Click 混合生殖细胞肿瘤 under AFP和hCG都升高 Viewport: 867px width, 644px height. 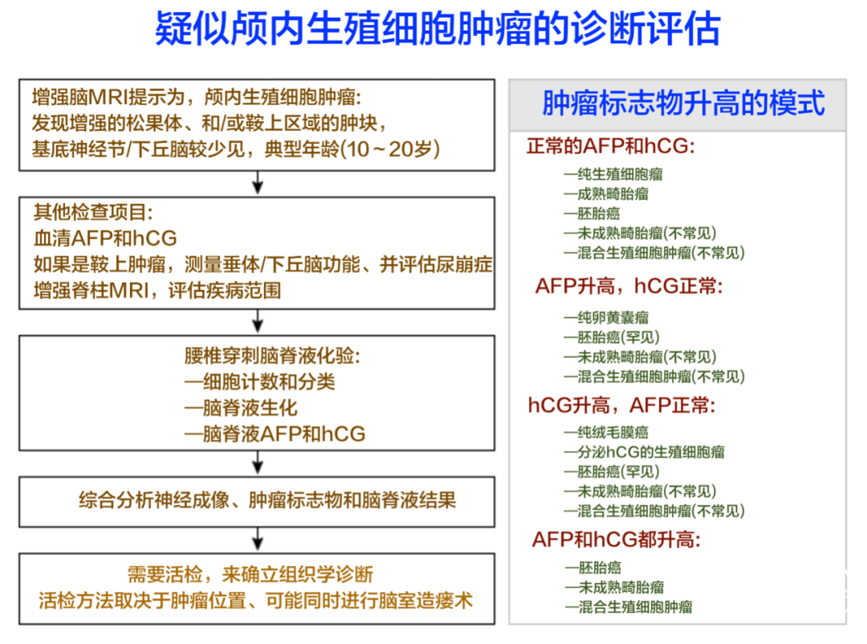click(x=629, y=607)
